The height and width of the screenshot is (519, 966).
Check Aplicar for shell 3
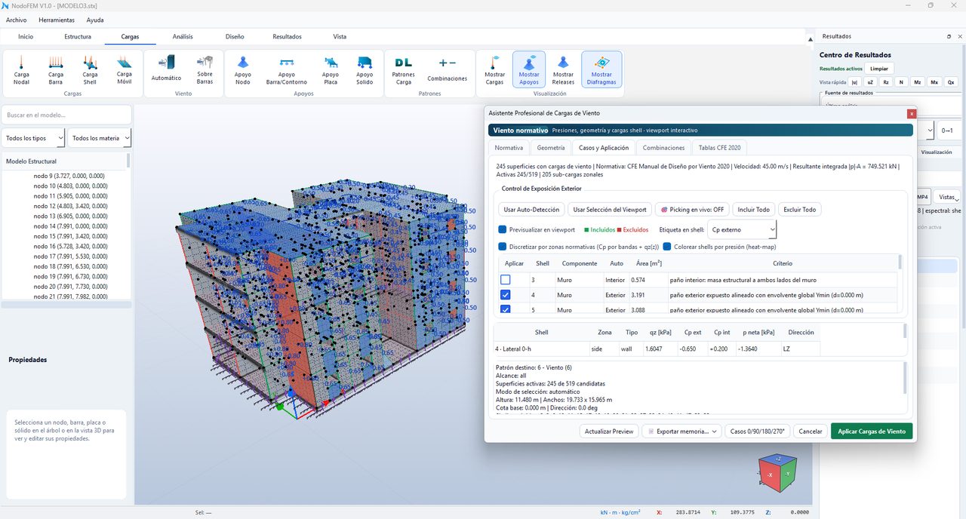[x=505, y=280]
